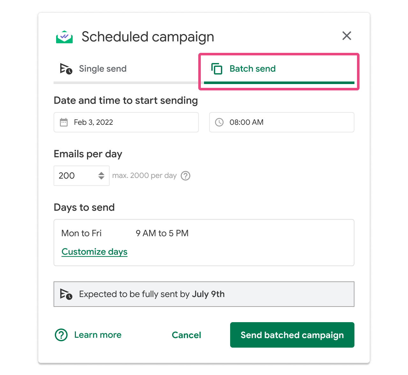
Task: Close the Scheduled campaign dialog
Action: pos(346,36)
